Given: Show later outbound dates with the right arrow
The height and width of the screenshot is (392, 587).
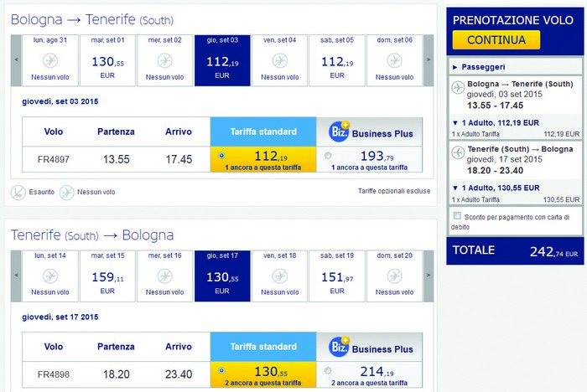Looking at the screenshot, I should click(429, 60).
